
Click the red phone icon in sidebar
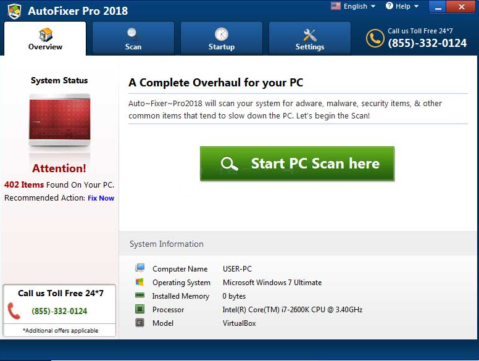click(x=14, y=311)
